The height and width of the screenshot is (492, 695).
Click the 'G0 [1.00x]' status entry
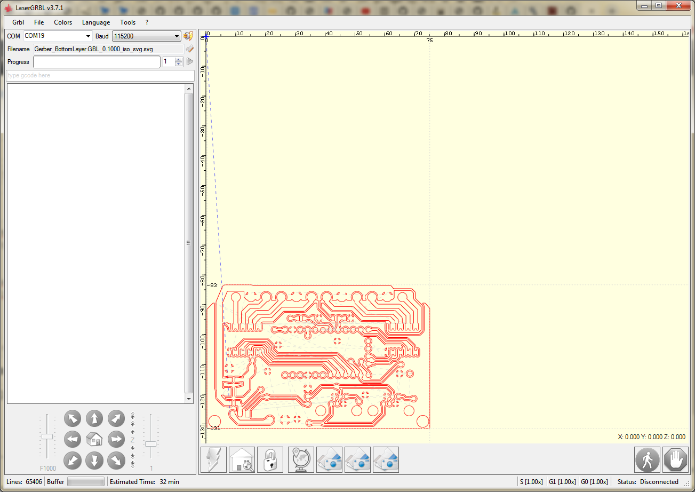[x=593, y=482]
